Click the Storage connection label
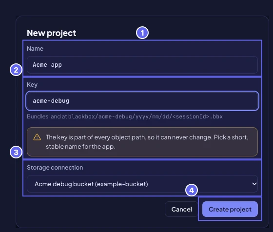This screenshot has width=273, height=232. (55, 168)
